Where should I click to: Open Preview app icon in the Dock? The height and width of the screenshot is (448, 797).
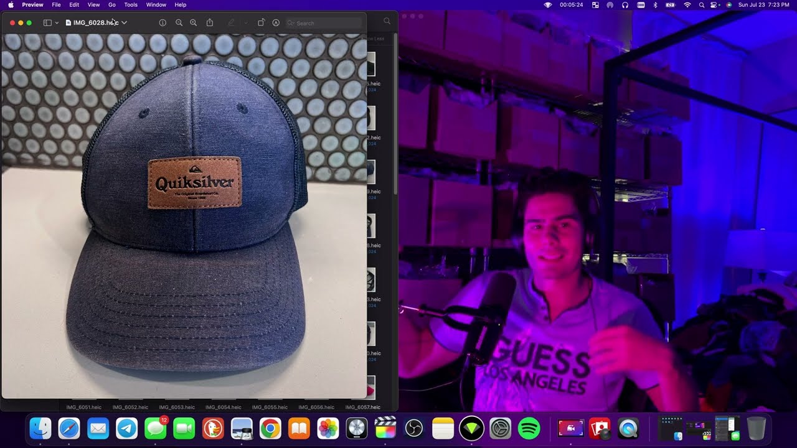point(242,428)
